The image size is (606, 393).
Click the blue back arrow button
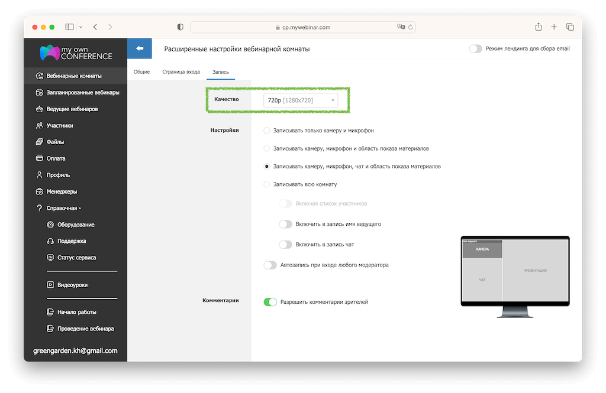140,48
